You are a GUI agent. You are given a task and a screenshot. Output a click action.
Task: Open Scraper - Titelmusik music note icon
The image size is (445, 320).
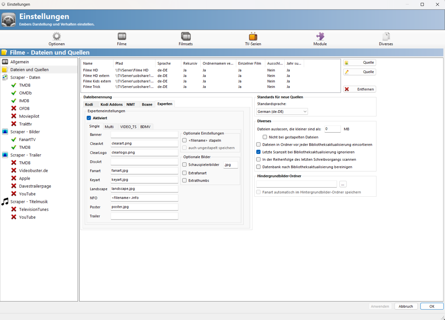point(5,202)
